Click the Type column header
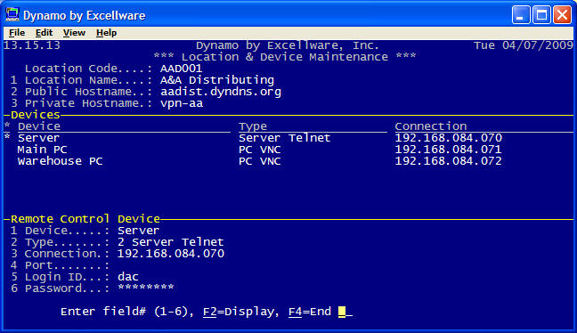This screenshot has height=333, width=577. pyautogui.click(x=253, y=126)
